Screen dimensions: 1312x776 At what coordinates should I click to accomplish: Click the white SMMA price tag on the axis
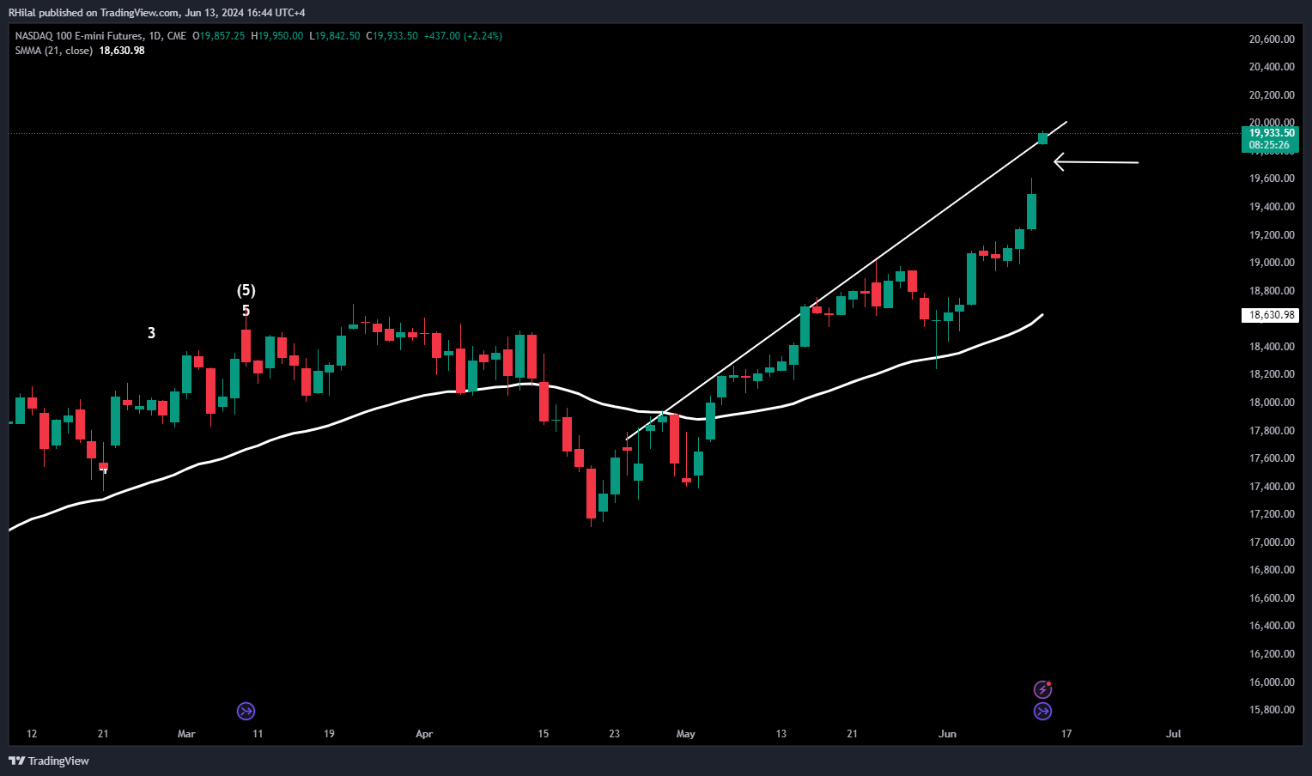coord(1271,315)
